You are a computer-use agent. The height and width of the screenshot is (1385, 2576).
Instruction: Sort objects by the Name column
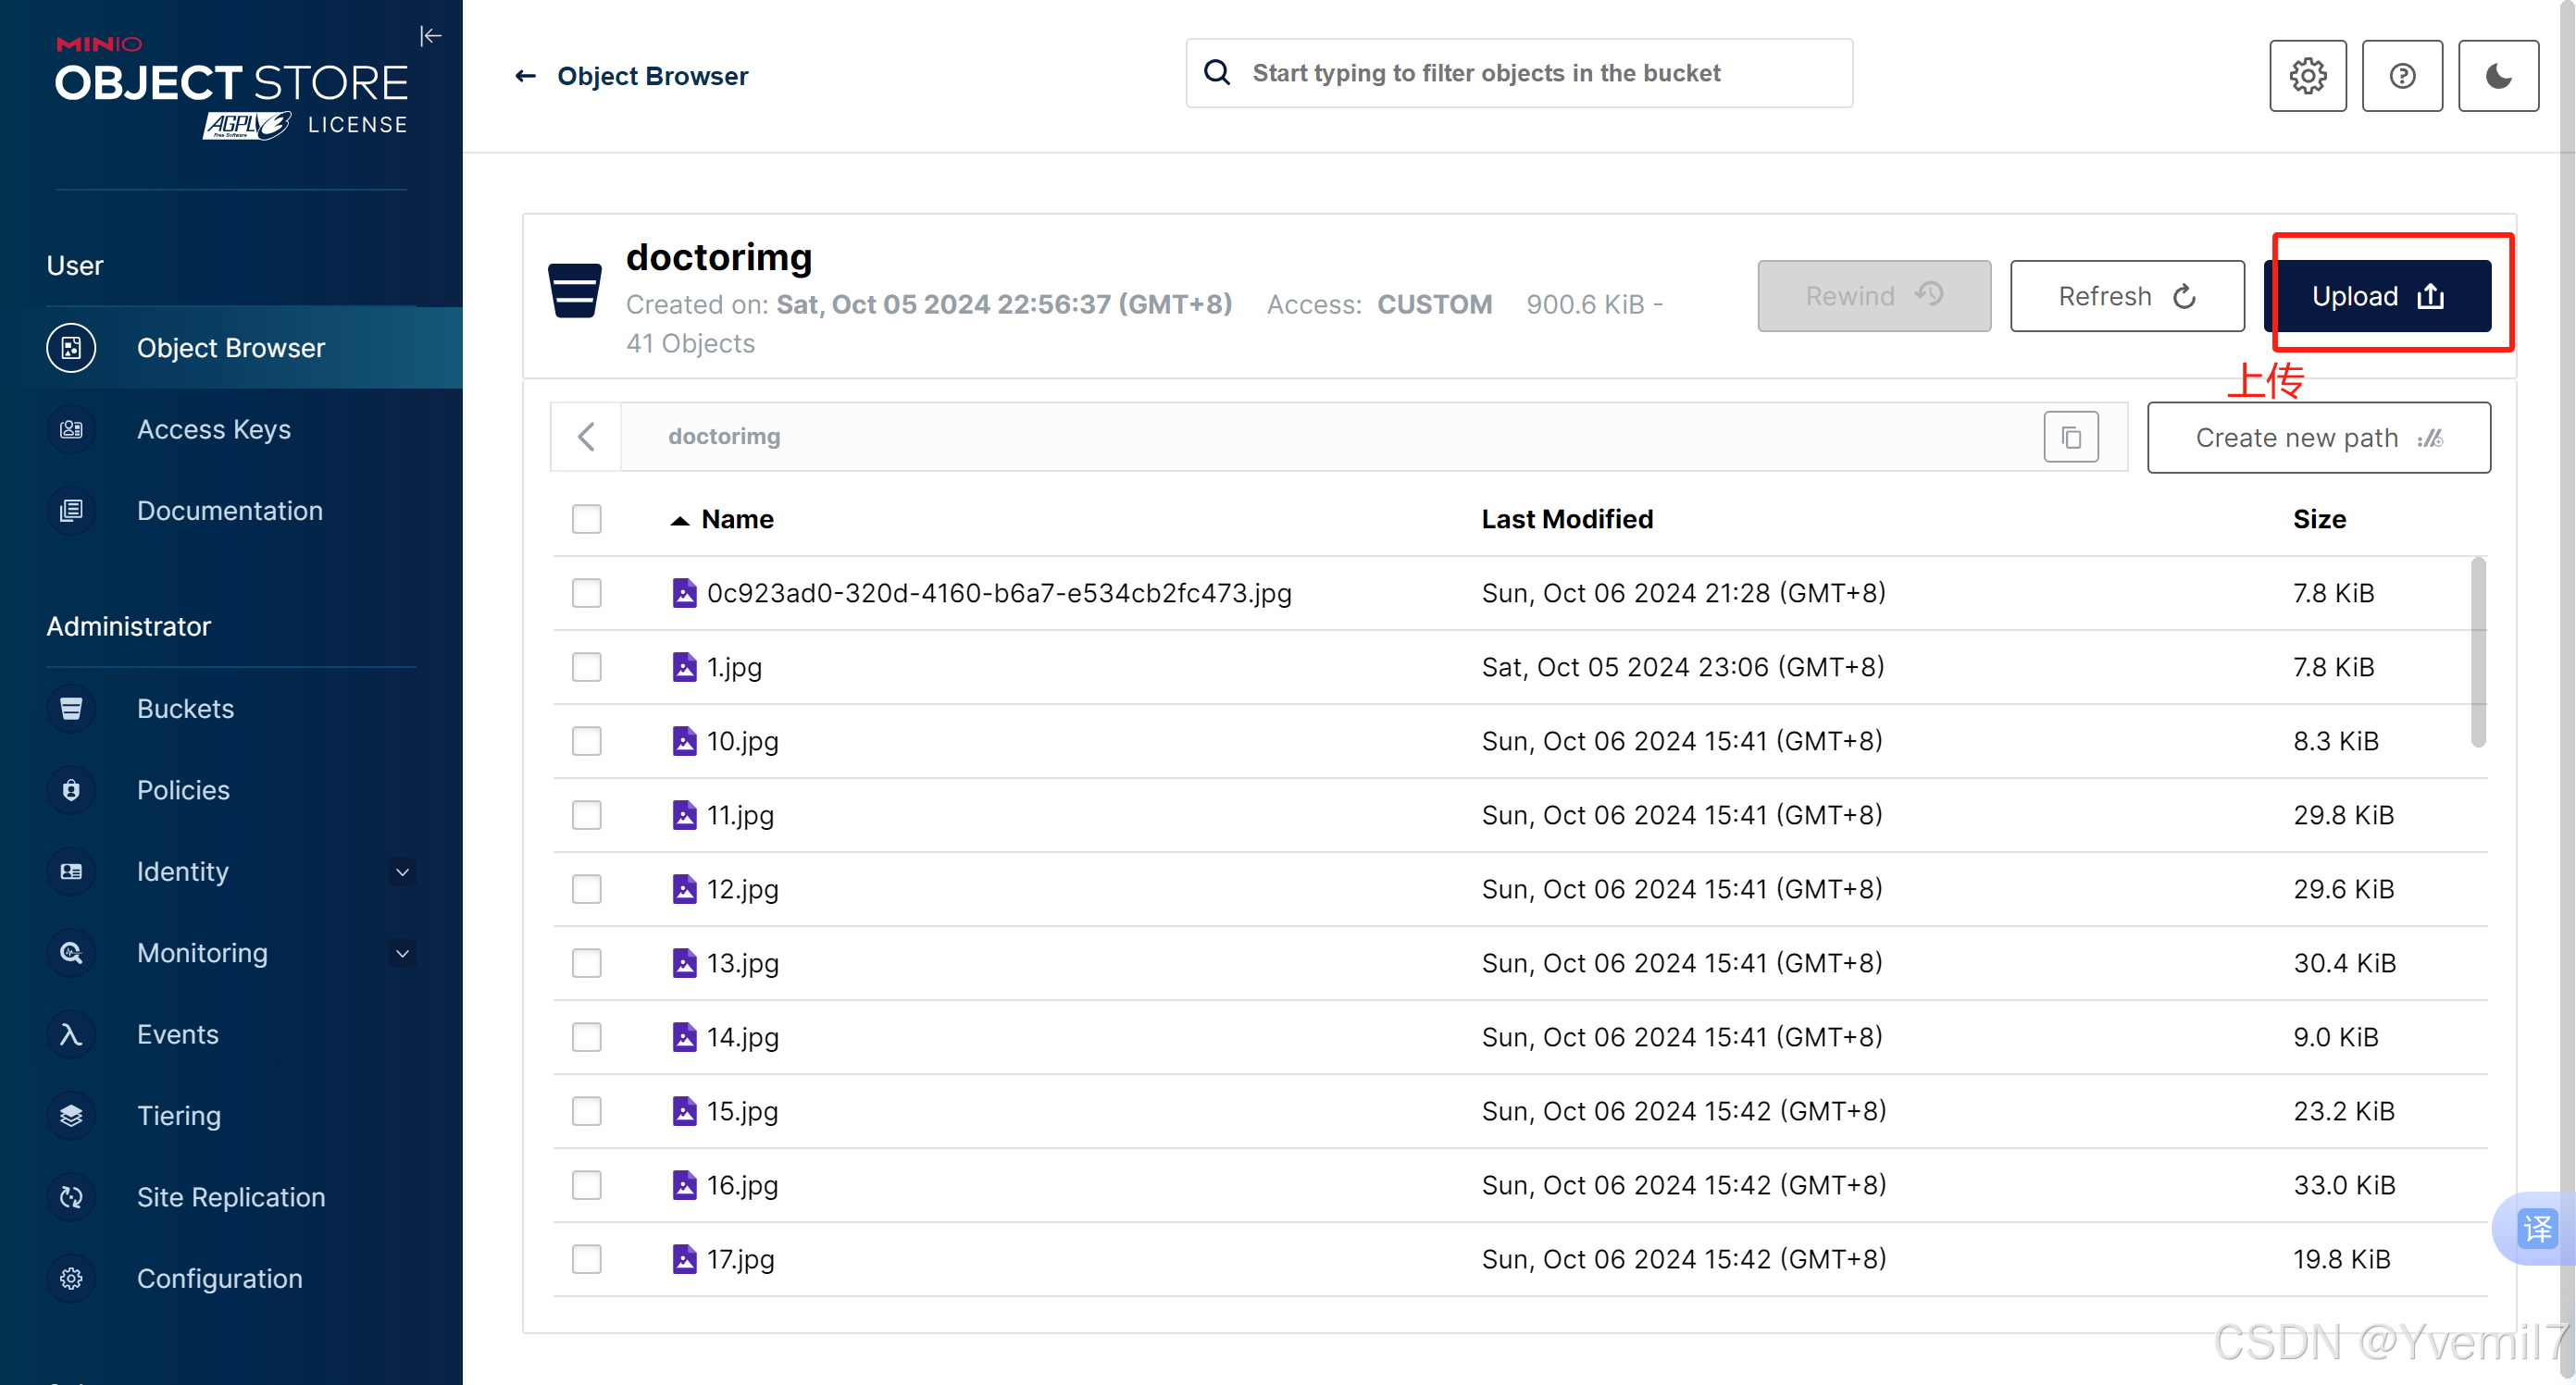pyautogui.click(x=736, y=519)
